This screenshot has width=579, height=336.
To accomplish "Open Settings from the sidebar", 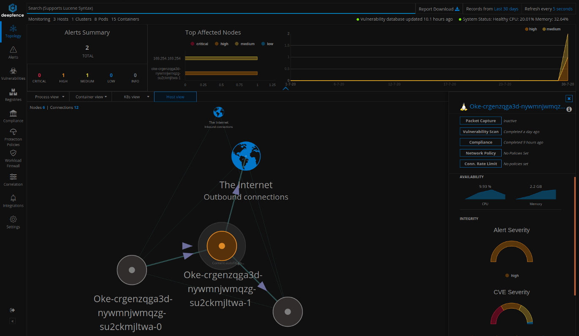I will pyautogui.click(x=13, y=221).
